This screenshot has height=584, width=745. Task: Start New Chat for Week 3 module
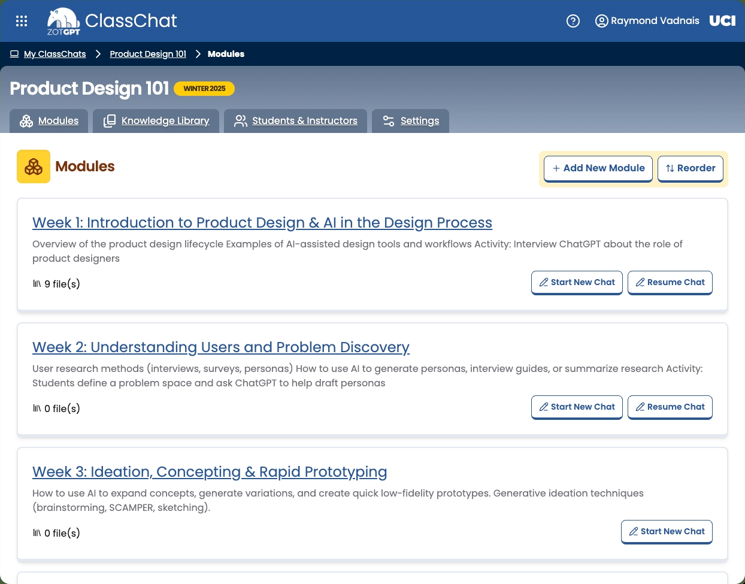click(667, 531)
